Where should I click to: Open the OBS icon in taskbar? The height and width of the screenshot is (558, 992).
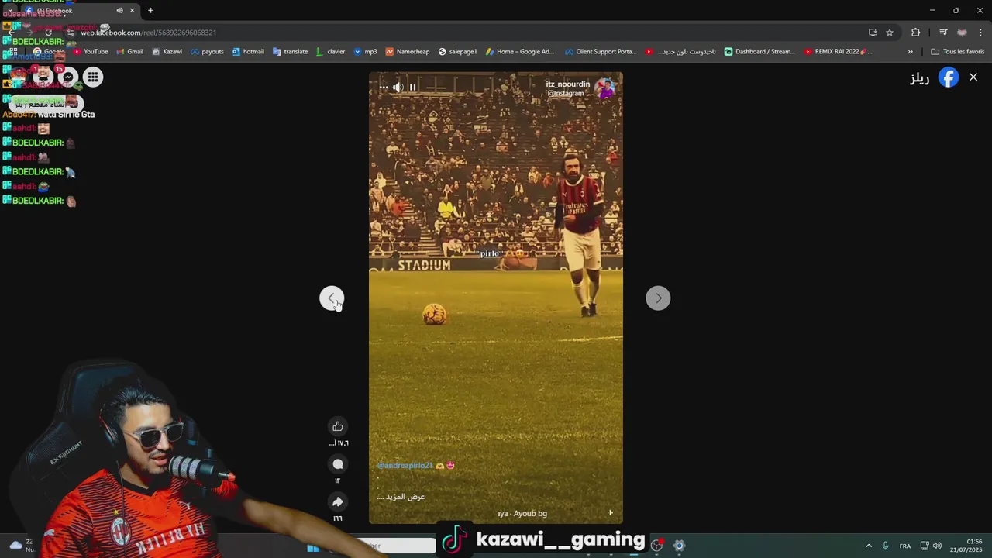pos(657,546)
